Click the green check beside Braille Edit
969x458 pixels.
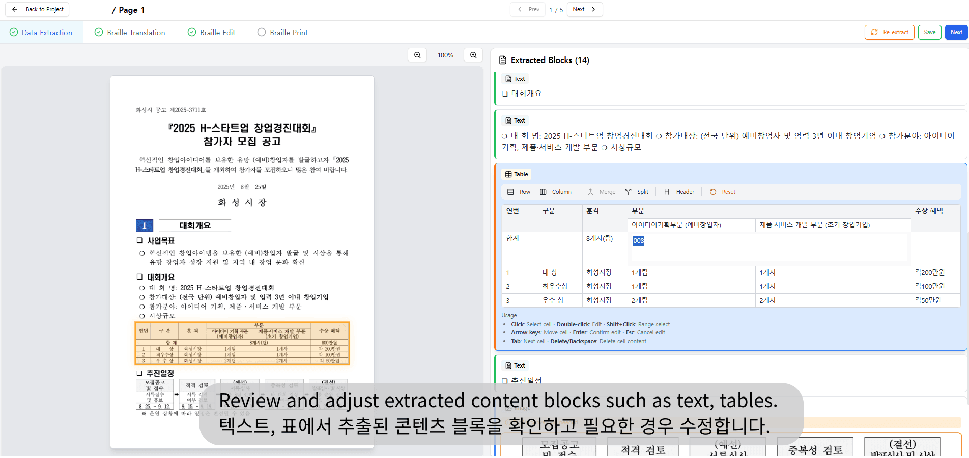pos(191,32)
